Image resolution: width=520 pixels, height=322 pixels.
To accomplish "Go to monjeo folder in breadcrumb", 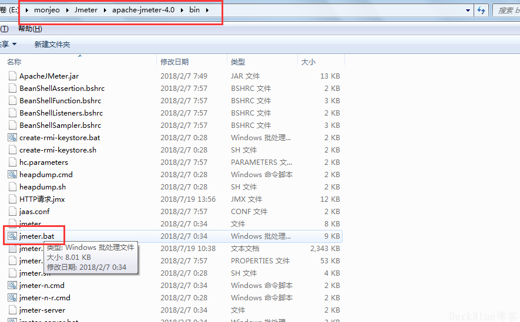I will click(x=47, y=10).
